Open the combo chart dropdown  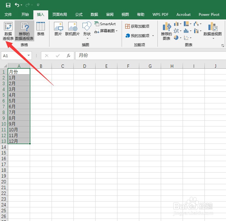click(x=201, y=31)
